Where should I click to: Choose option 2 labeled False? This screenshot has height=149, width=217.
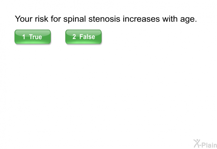[x=83, y=37]
